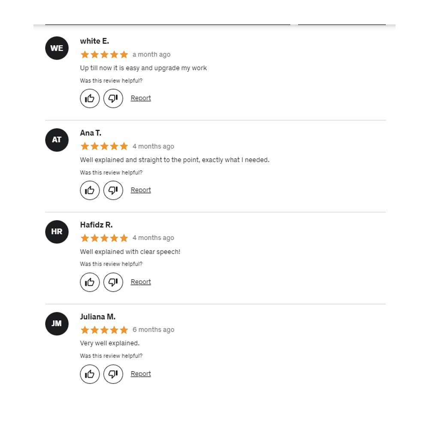Give thumbs up to Hafidz R.'s review
This screenshot has width=429, height=429.
tap(90, 282)
